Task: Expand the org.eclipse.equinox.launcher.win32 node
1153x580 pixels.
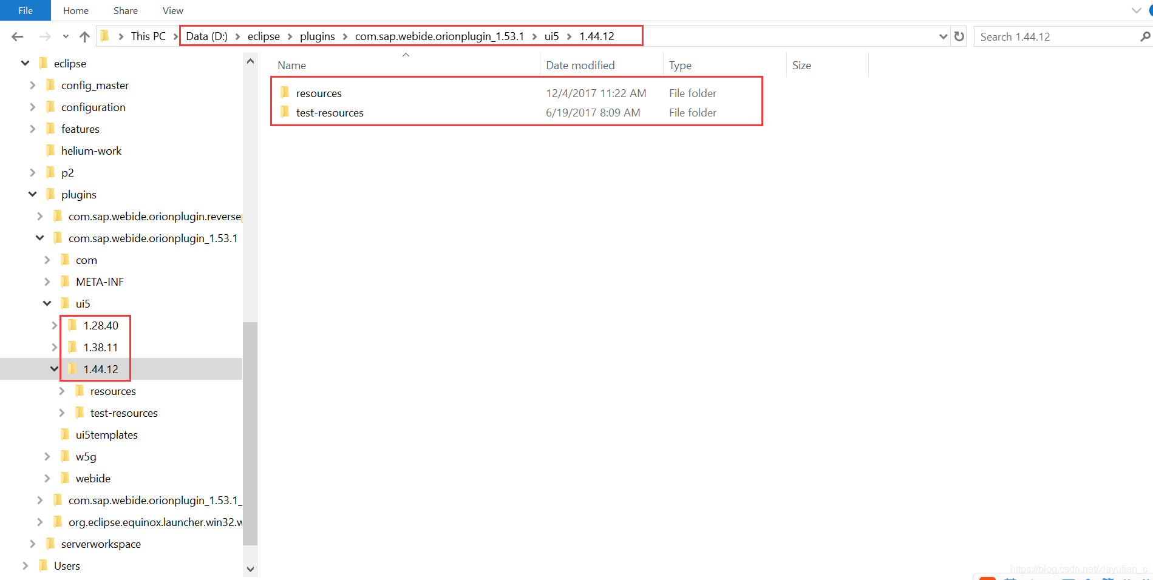Action: pyautogui.click(x=40, y=522)
